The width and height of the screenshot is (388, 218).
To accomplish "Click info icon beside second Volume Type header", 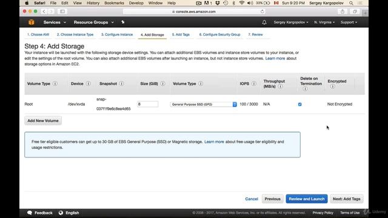I will click(201, 84).
